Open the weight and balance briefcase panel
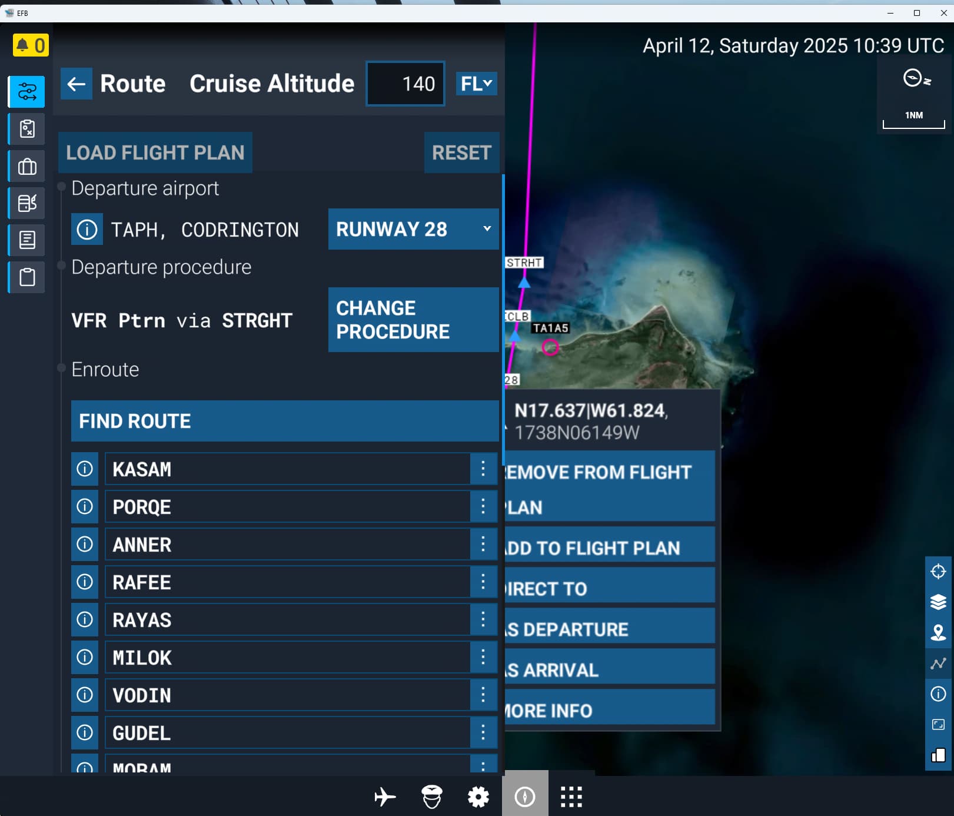The image size is (954, 816). pos(25,165)
